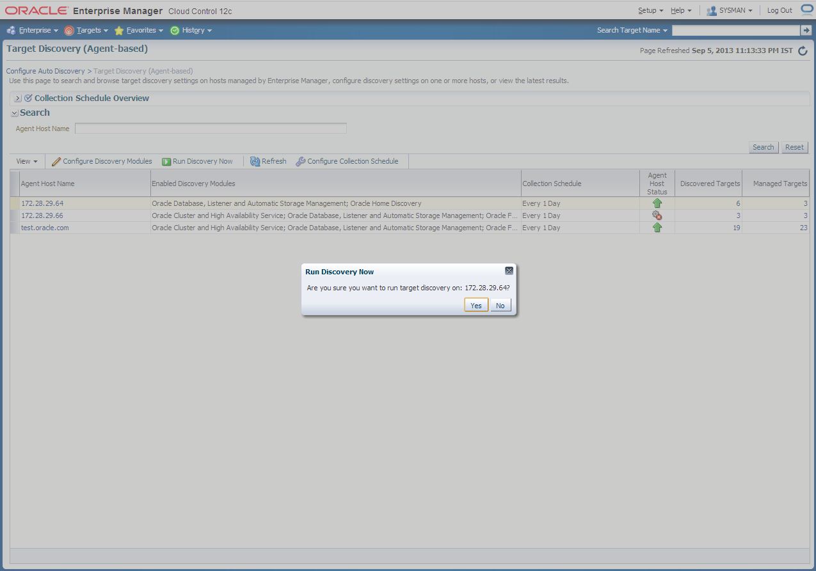The height and width of the screenshot is (571, 816).
Task: Open the Search Target Name dropdown
Action: (632, 30)
